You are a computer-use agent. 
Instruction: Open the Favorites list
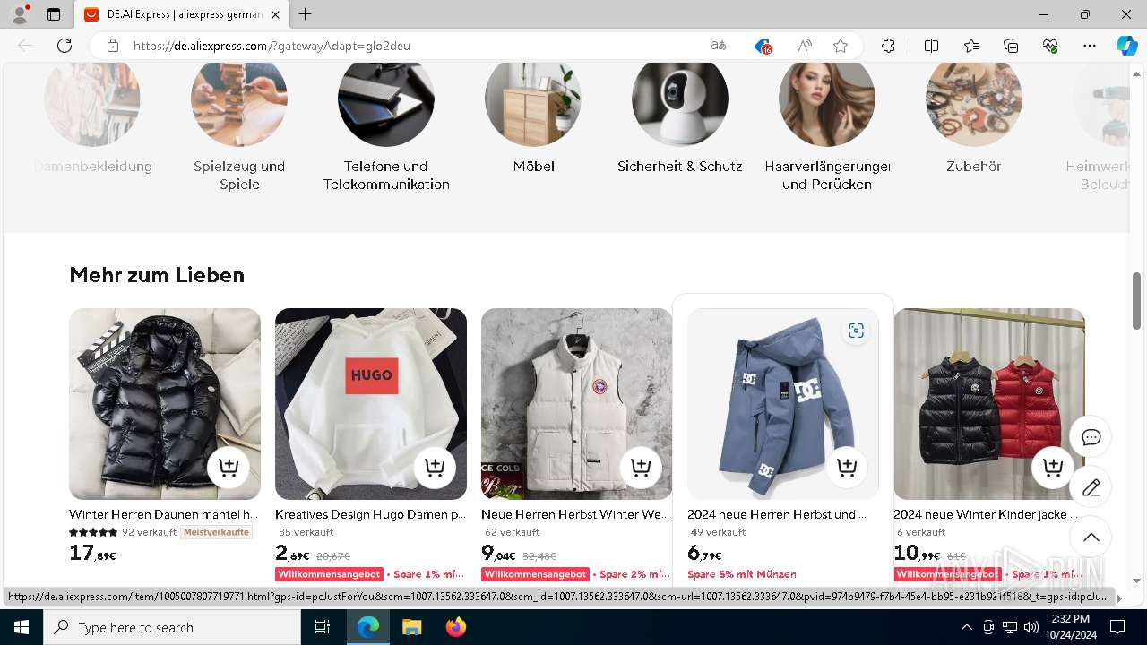[971, 46]
